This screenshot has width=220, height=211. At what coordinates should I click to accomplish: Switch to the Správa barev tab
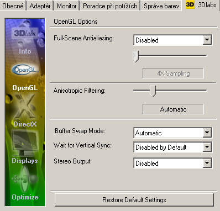point(161,6)
